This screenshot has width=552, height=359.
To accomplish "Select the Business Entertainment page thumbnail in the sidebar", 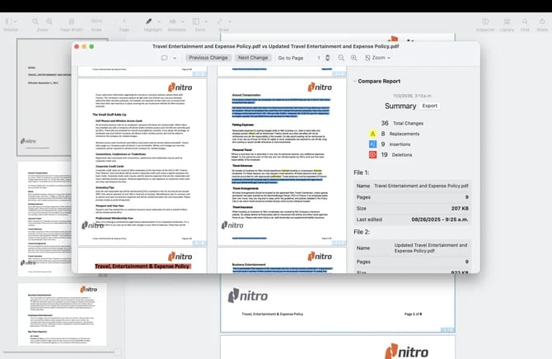I will tap(63, 314).
